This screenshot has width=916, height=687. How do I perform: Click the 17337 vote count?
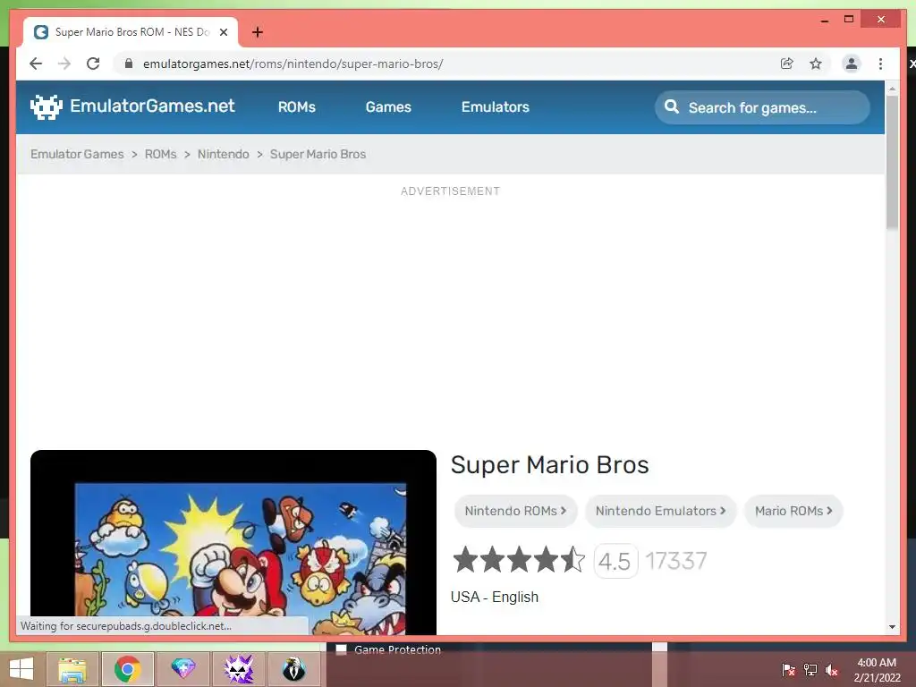pyautogui.click(x=676, y=562)
